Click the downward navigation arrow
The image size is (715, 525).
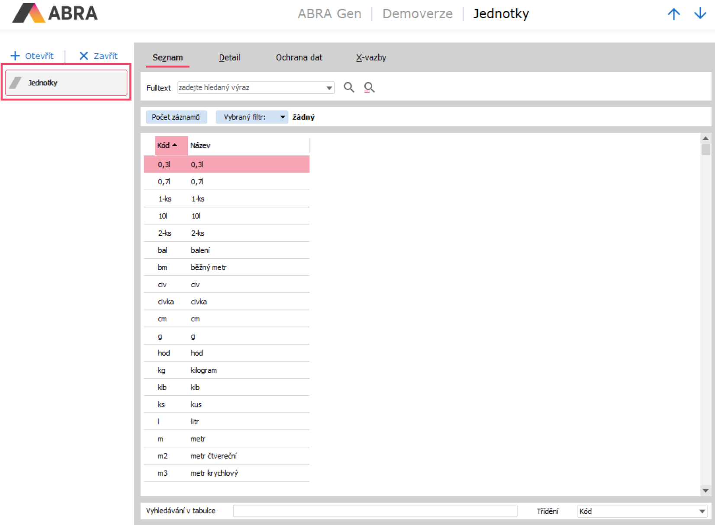pyautogui.click(x=700, y=14)
